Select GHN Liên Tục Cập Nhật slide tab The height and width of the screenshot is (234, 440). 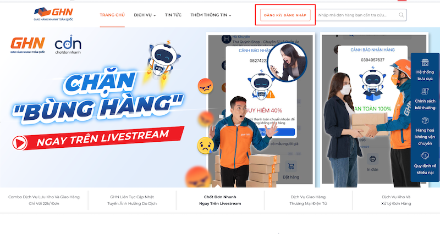point(132,200)
